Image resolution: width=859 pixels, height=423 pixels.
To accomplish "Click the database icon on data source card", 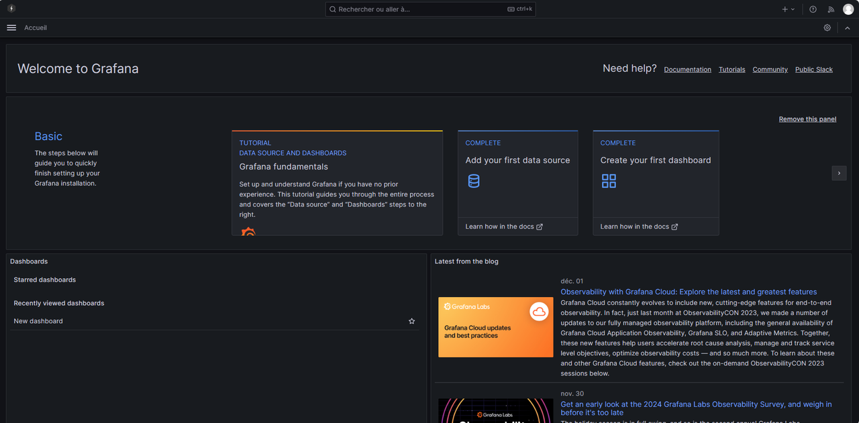I will click(x=474, y=181).
